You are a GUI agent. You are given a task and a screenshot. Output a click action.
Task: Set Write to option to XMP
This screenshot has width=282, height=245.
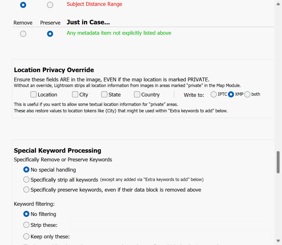click(x=231, y=94)
